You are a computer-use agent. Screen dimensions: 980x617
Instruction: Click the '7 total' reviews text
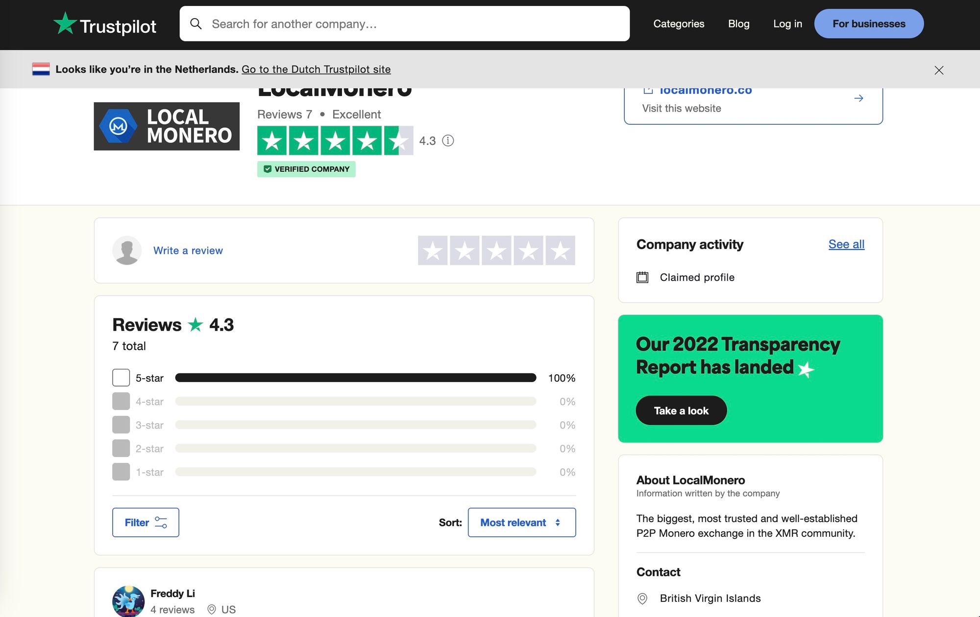point(129,346)
